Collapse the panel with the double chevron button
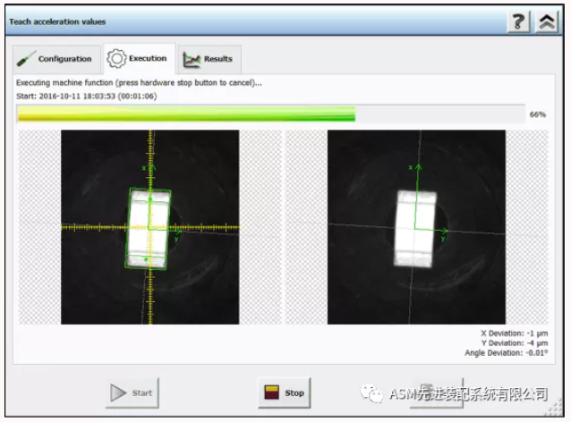This screenshot has height=422, width=571. pos(547,21)
